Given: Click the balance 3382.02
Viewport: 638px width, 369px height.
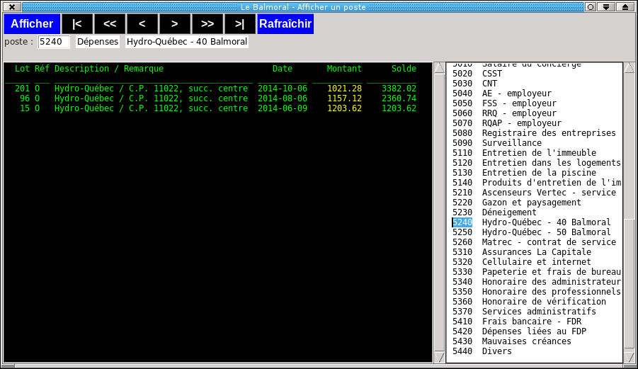Looking at the screenshot, I should point(399,89).
